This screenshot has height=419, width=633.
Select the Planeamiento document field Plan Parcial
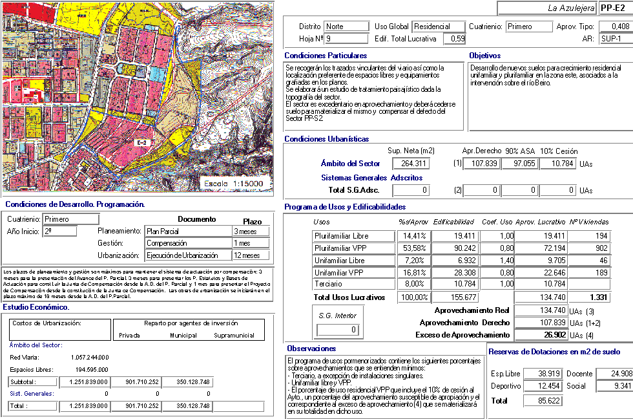coord(187,231)
